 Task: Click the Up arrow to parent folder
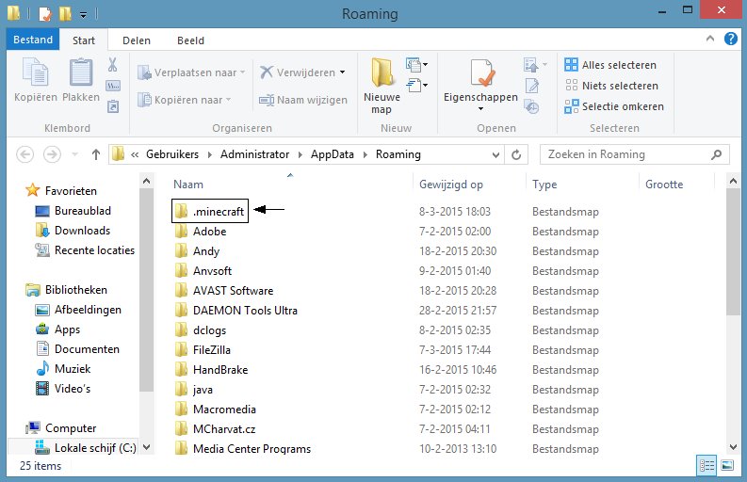(x=96, y=154)
